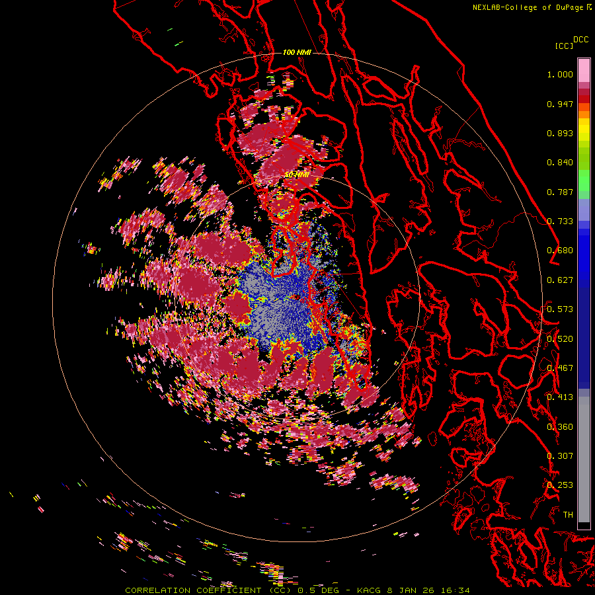This screenshot has width=595, height=595.
Task: Click the 0.573 color scale value
Action: point(560,309)
